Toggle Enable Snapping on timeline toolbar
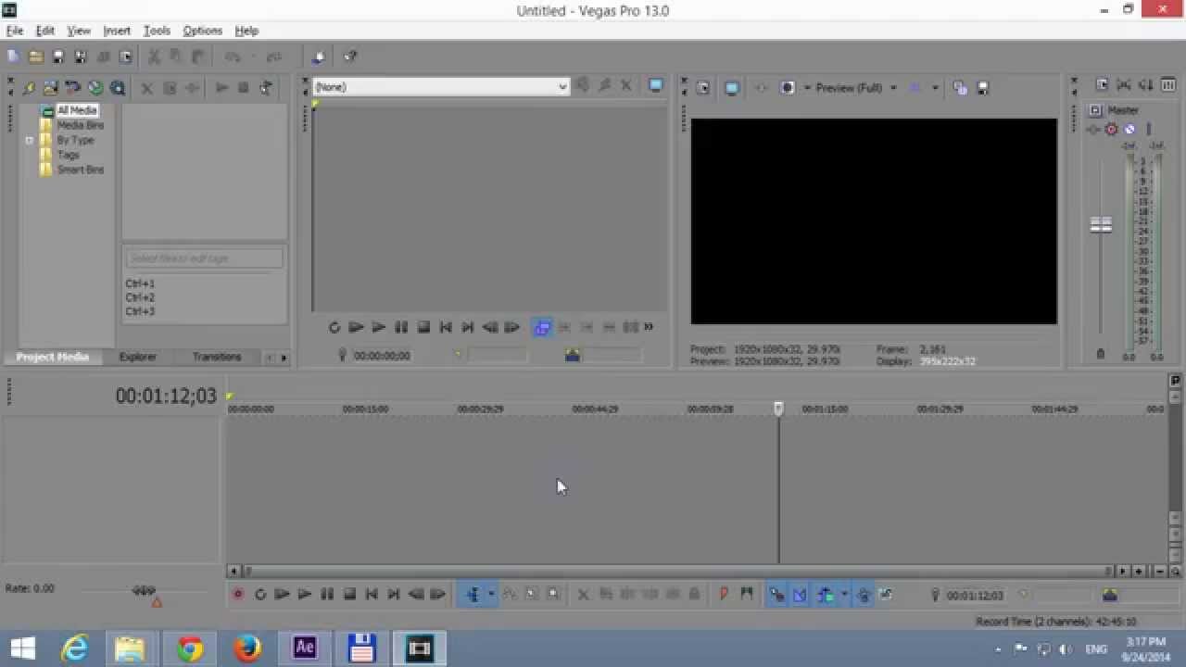Viewport: 1186px width, 667px height. click(x=776, y=595)
